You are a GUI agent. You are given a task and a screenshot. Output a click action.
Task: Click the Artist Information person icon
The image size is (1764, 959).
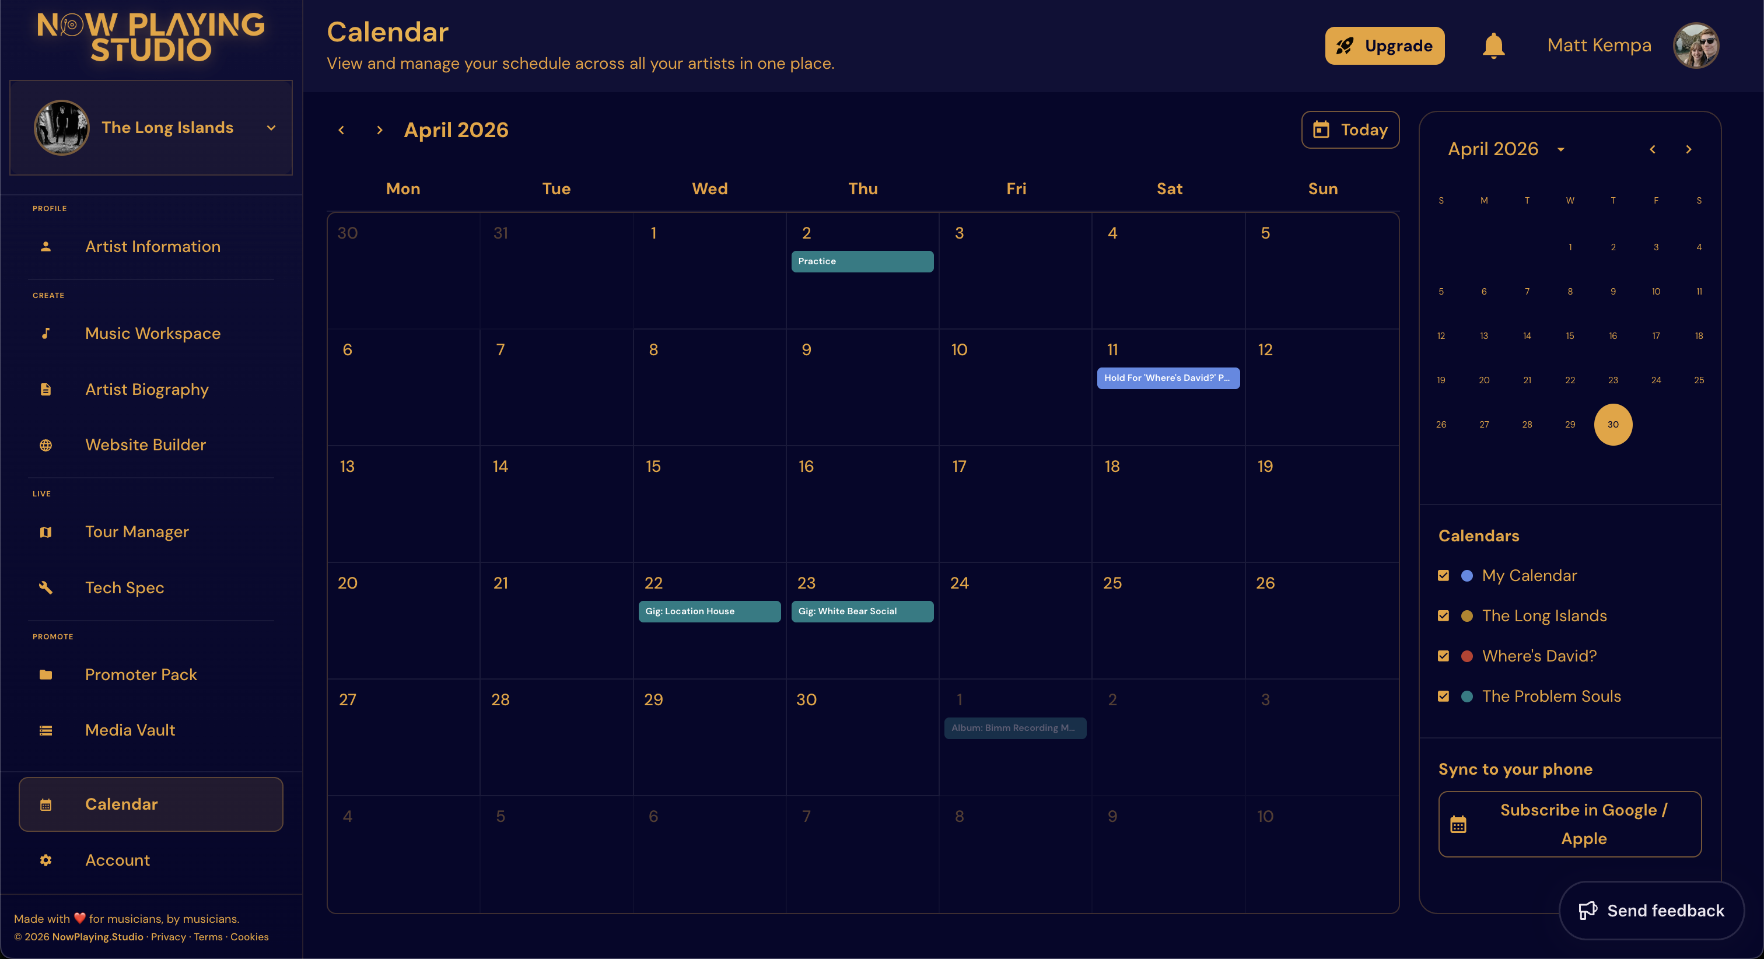point(46,247)
